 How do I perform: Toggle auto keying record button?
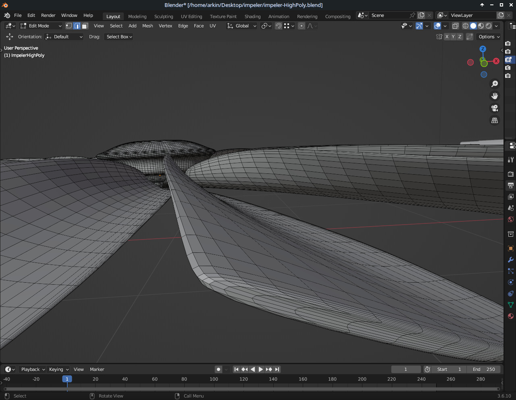tap(218, 369)
